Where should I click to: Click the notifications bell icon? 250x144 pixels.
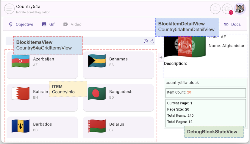(215, 9)
